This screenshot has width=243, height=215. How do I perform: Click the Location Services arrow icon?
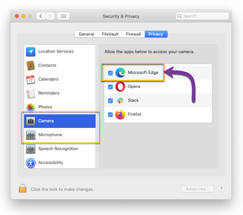click(x=31, y=51)
